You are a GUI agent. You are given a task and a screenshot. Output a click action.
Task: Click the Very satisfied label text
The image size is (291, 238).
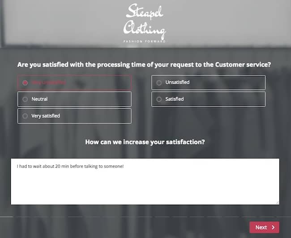tap(46, 116)
